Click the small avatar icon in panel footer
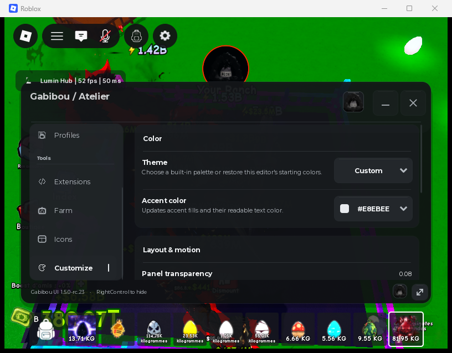452x353 pixels. click(x=400, y=292)
